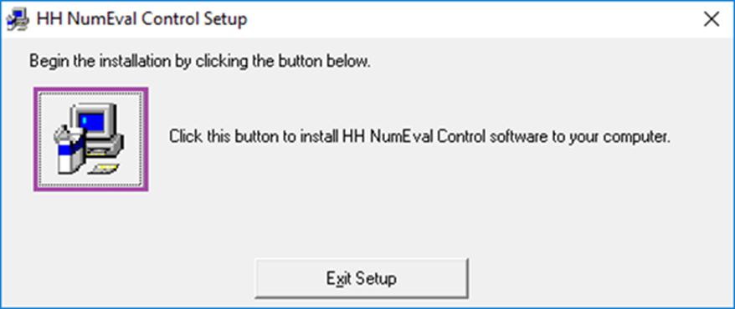Click the empty title bar area
Screen dimensions: 735x309
tap(469, 20)
